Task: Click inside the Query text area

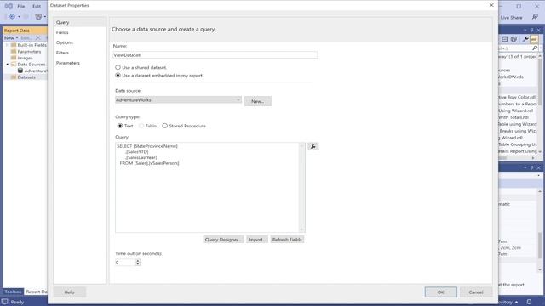Action: click(x=207, y=187)
